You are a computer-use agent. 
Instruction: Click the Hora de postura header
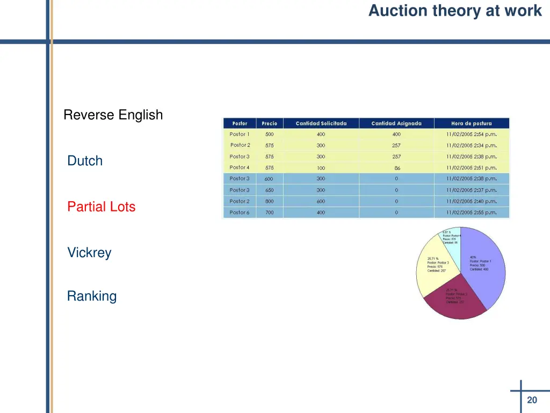pos(471,124)
